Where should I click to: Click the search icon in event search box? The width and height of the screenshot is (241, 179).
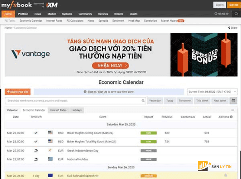point(143,101)
